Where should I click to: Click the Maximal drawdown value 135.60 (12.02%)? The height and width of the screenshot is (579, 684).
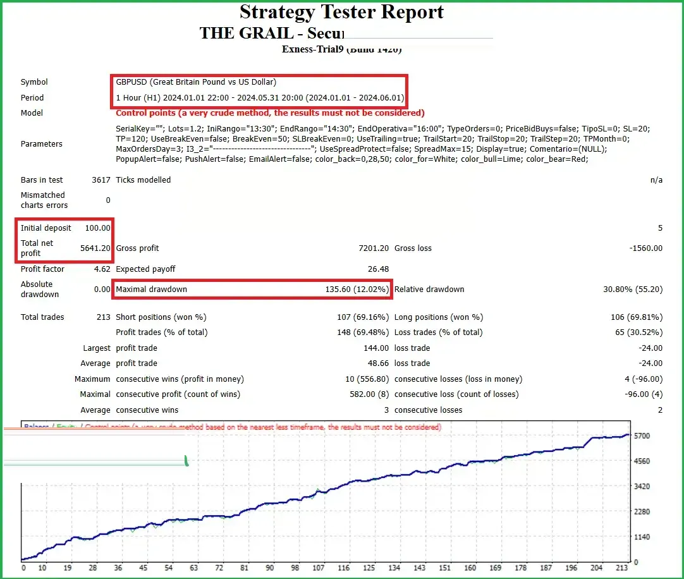(x=357, y=289)
